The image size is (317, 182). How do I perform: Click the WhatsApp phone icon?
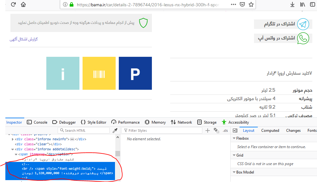(303, 38)
